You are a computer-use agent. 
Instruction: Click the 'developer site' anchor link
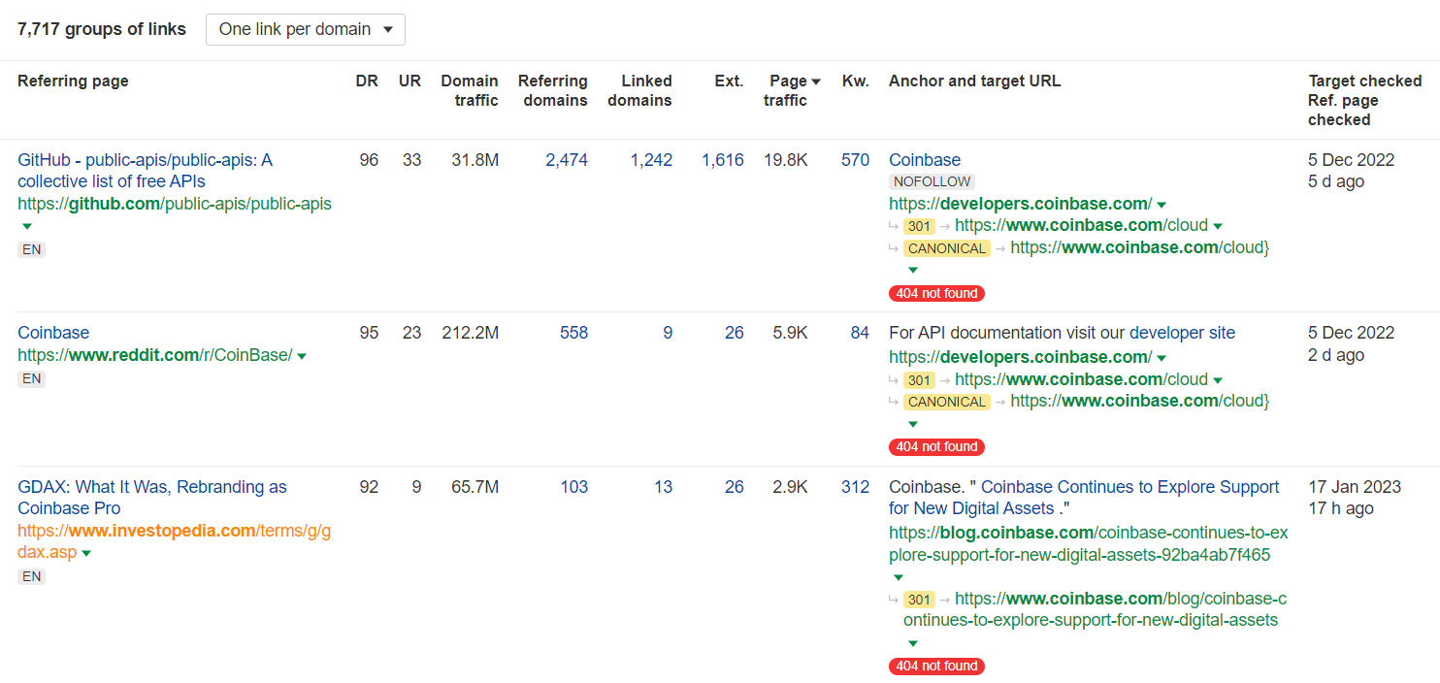[1182, 333]
